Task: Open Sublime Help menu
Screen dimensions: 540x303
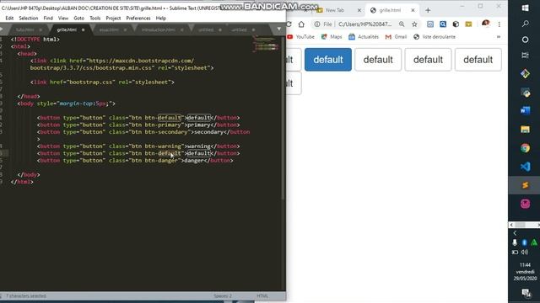Action: (161, 19)
